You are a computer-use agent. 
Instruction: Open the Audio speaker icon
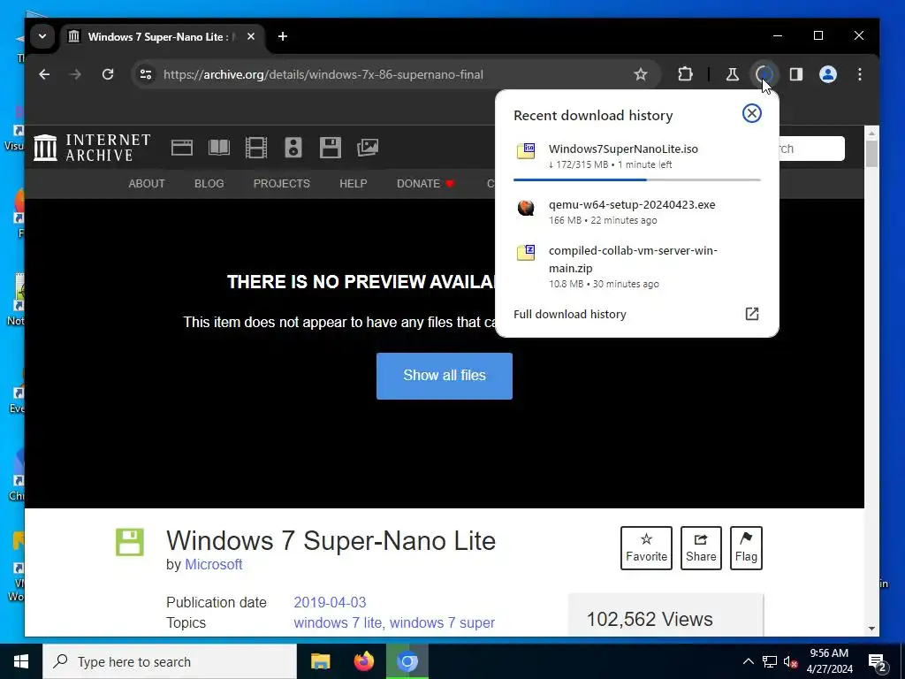coord(293,148)
